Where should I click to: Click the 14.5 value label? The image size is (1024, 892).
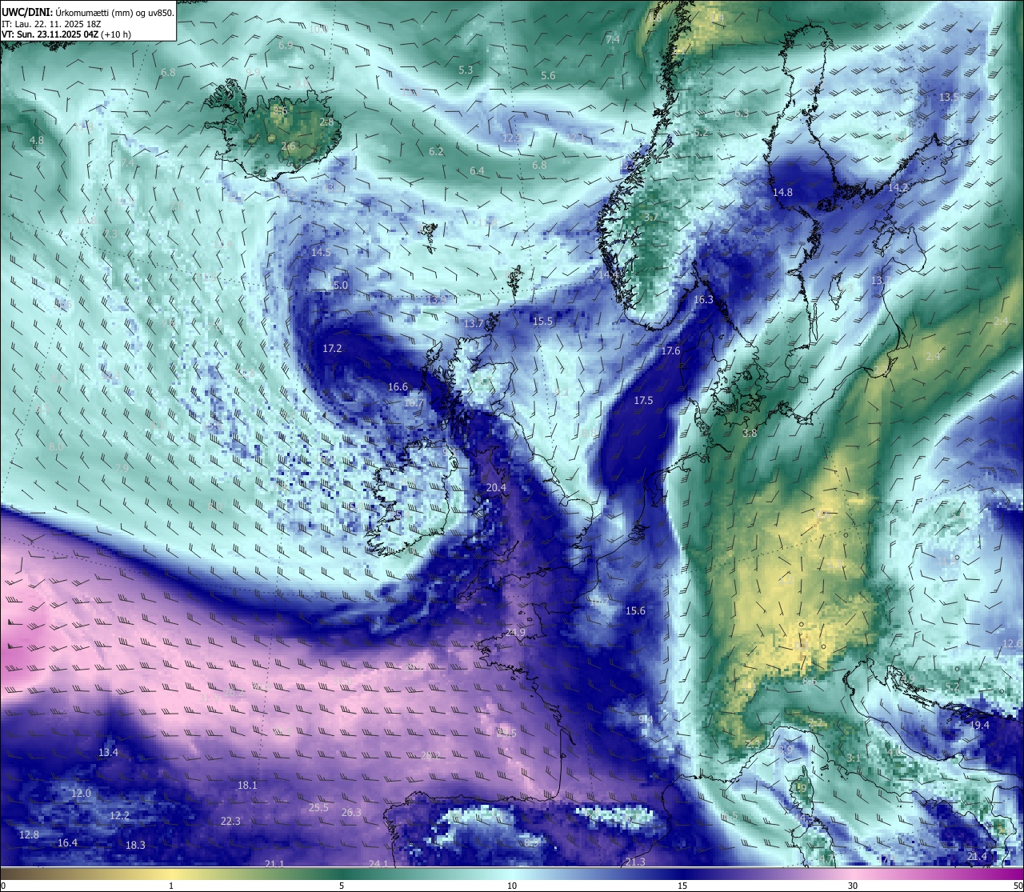point(321,253)
